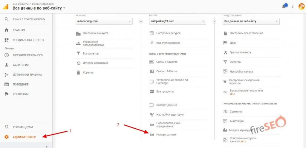Click the Trash bin icon (Корзина)

[78, 72]
